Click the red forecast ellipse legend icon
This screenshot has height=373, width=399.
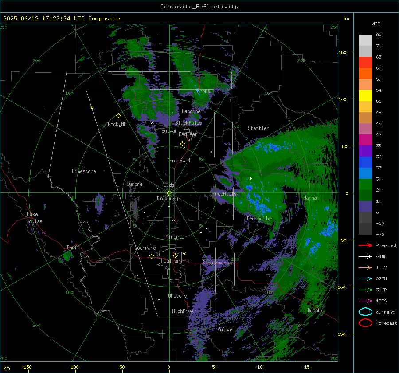pyautogui.click(x=365, y=323)
